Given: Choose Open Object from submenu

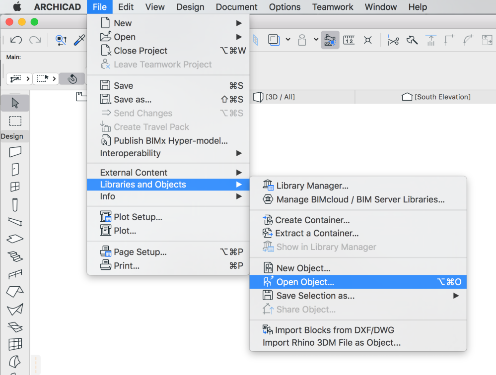Looking at the screenshot, I should click(358, 282).
